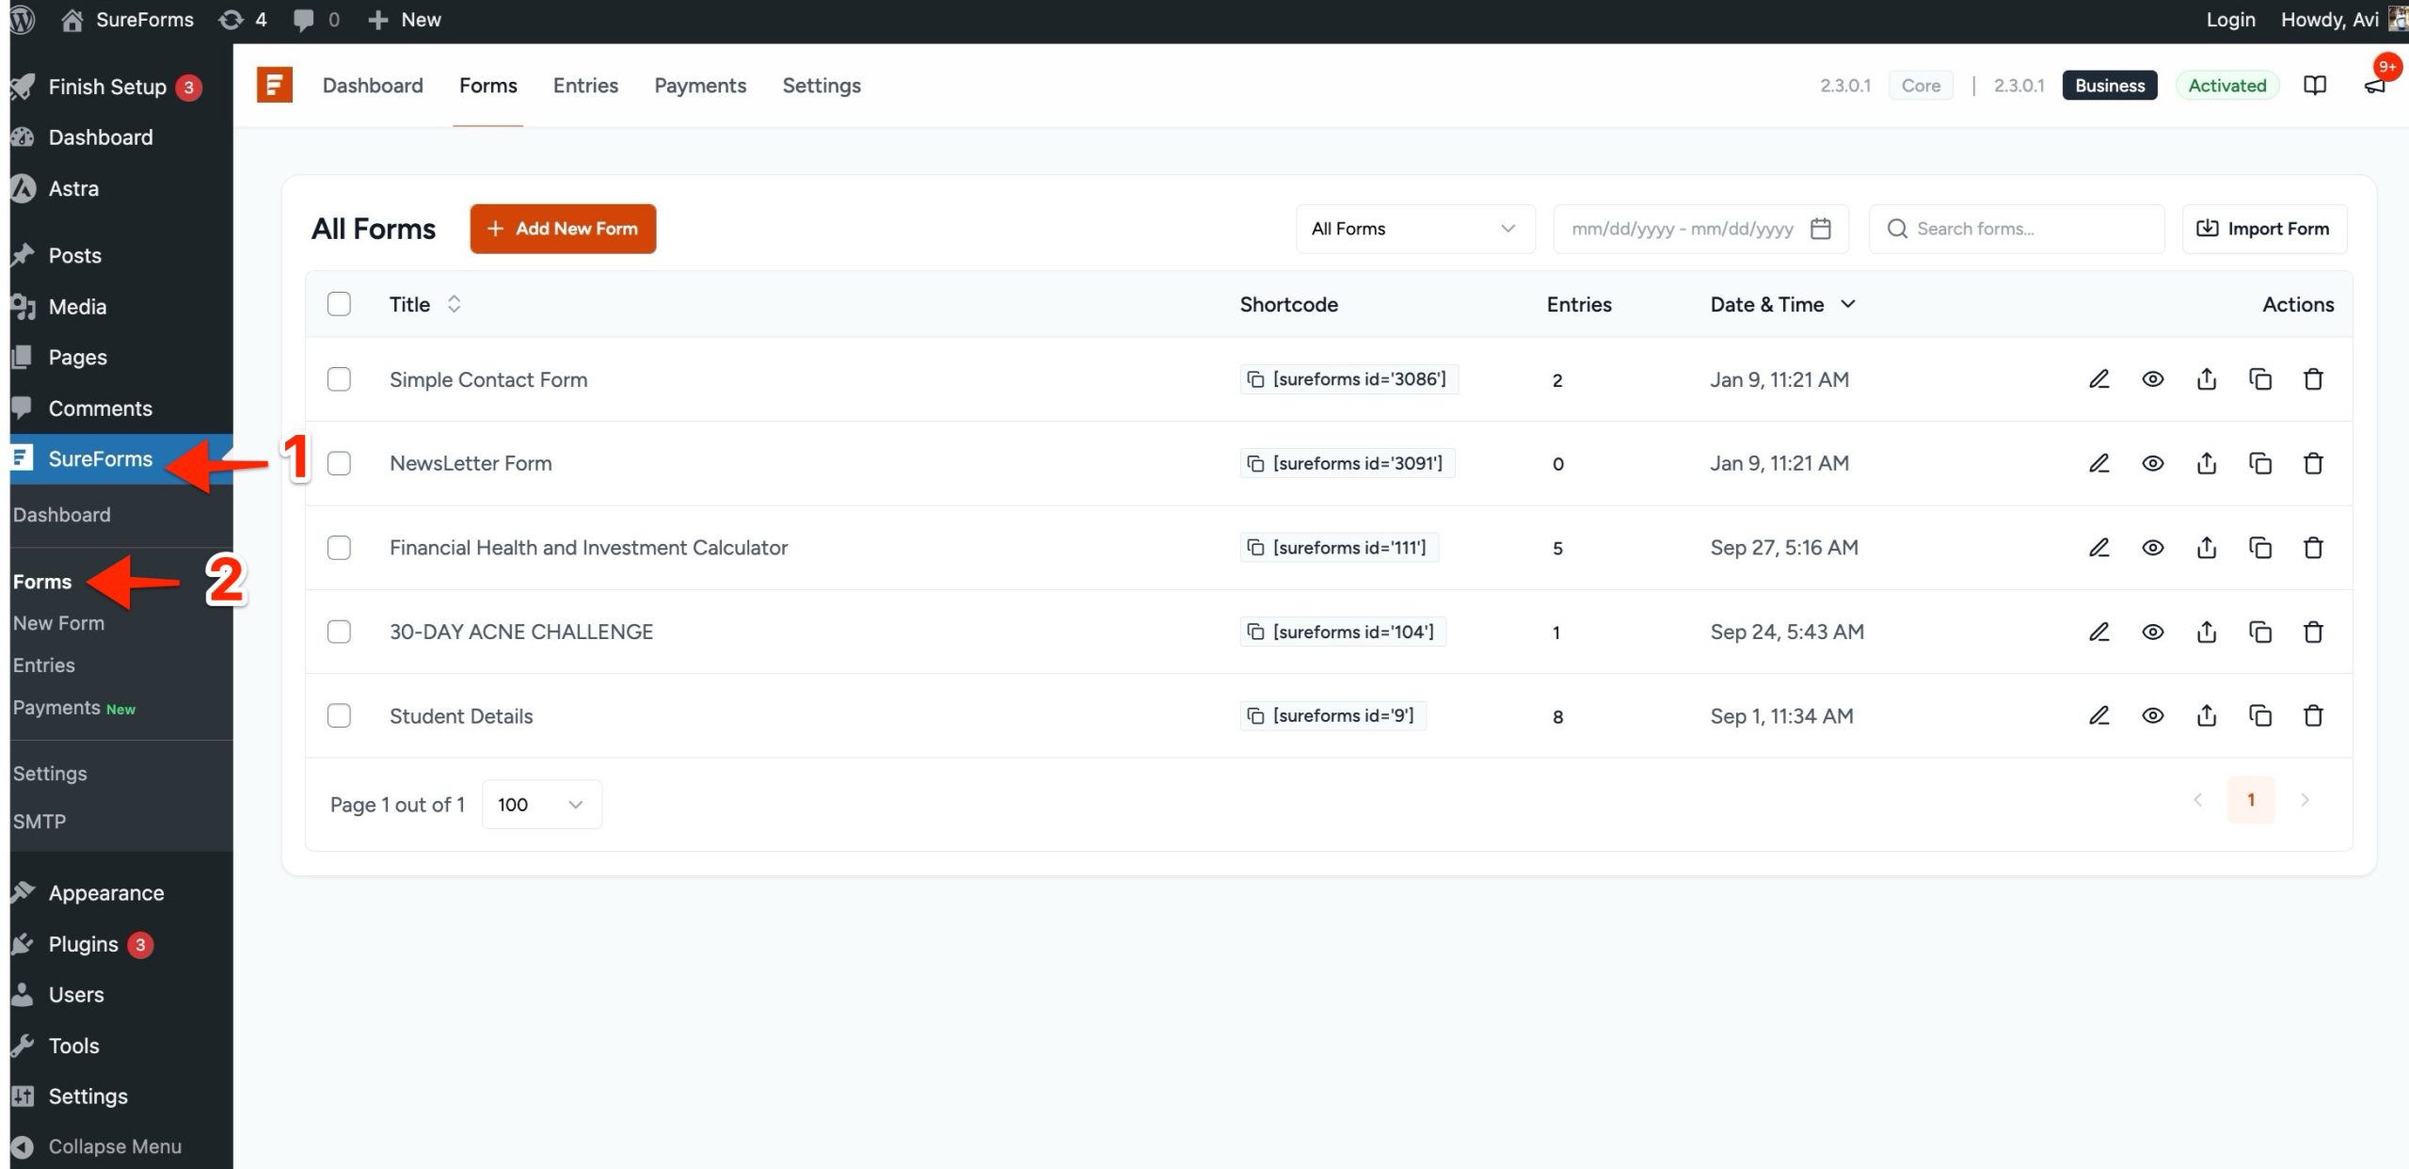Duplicate the NewsLetter Form with copy icon

(x=2259, y=463)
